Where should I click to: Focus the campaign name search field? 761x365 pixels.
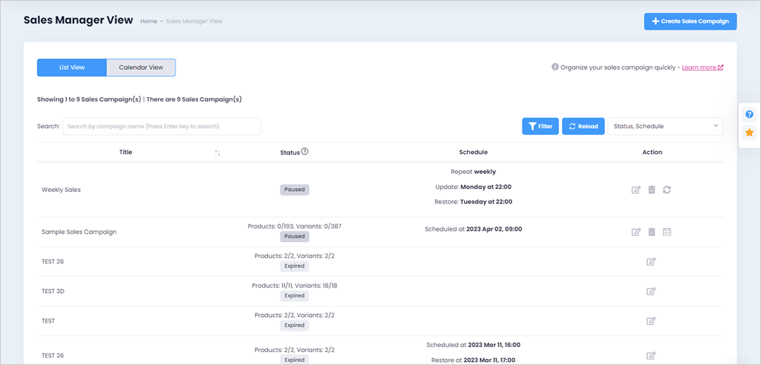click(x=162, y=126)
